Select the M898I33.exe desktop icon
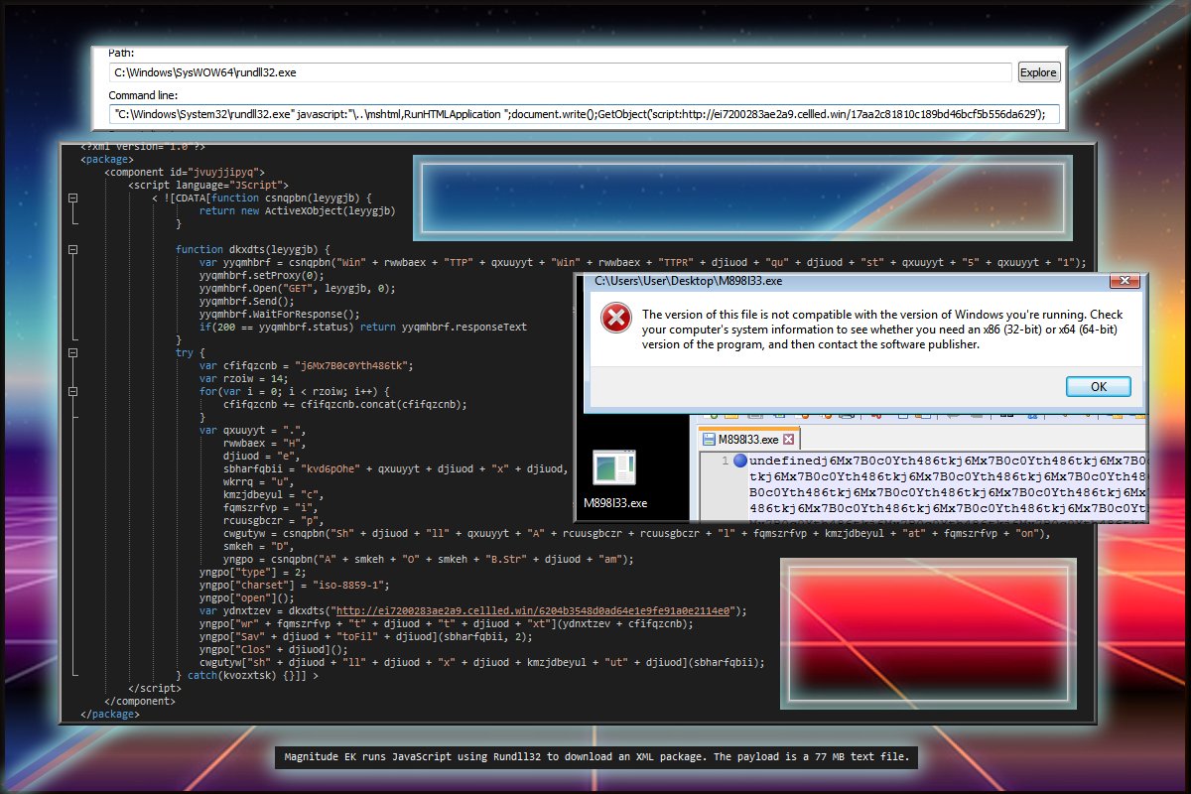 tap(614, 480)
